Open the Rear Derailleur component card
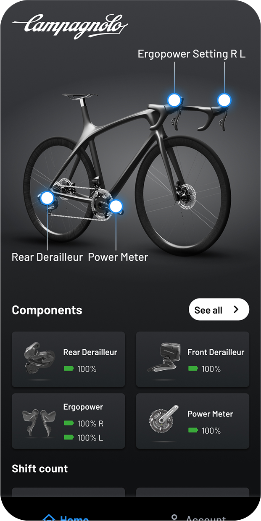261x521 pixels. [x=69, y=359]
